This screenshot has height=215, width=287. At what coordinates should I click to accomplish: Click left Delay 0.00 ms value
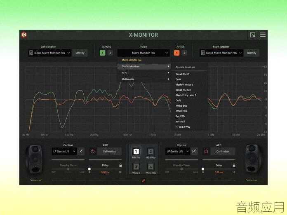pyautogui.click(x=105, y=172)
